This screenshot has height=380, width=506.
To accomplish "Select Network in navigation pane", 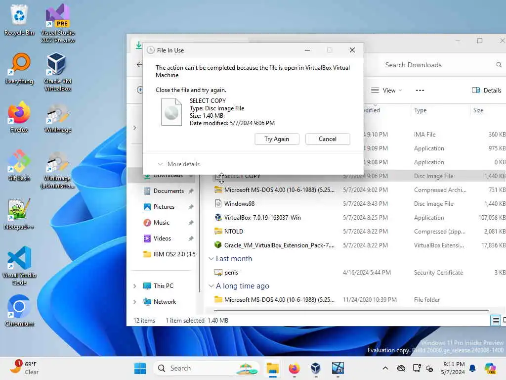I will (165, 302).
